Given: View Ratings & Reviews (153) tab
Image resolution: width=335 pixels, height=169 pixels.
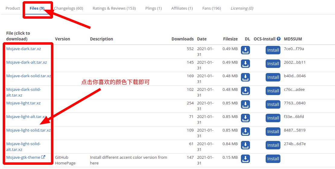Looking at the screenshot, I should [x=114, y=8].
